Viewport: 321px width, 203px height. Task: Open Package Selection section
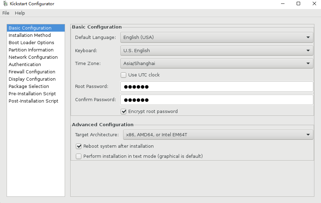click(36, 86)
